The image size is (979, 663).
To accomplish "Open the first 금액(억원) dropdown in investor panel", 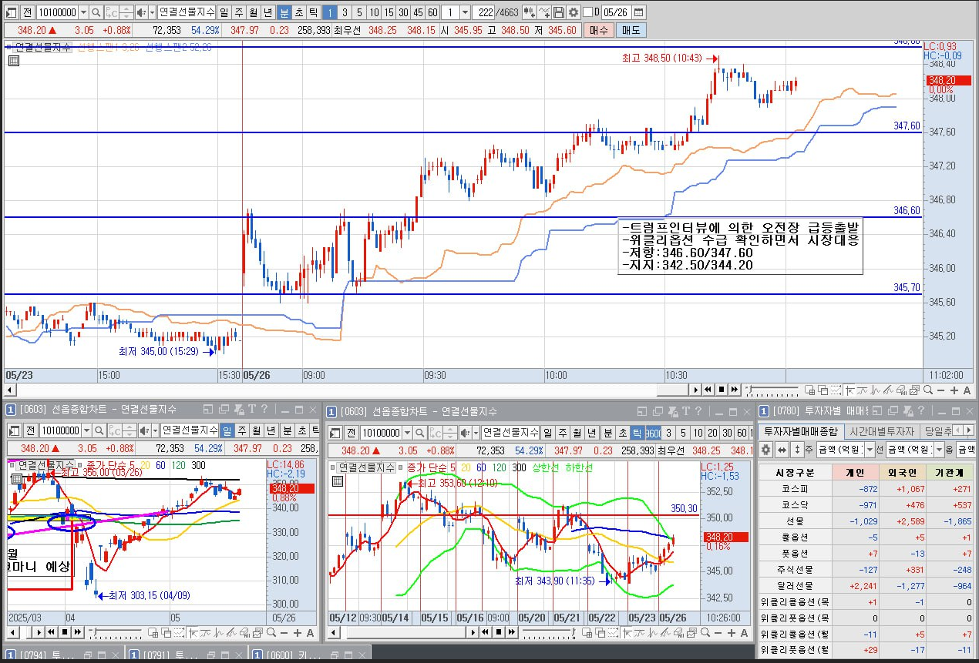I will point(870,449).
